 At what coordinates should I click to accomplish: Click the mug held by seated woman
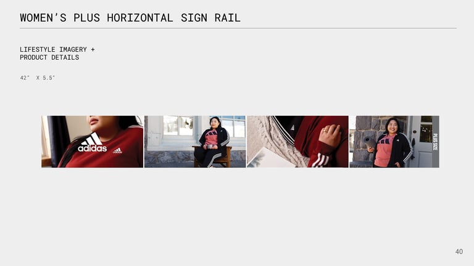(x=209, y=147)
